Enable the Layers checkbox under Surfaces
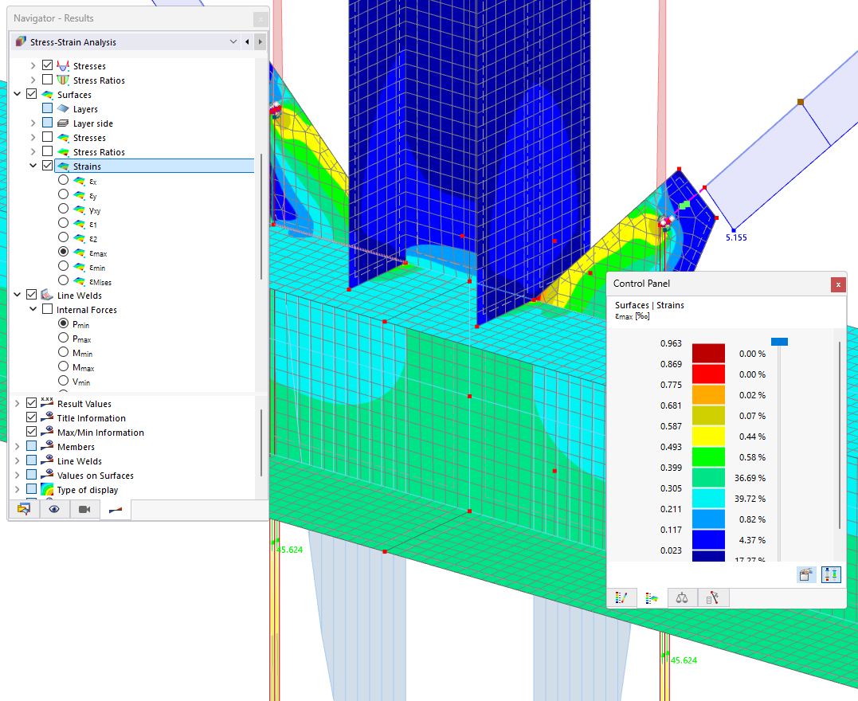This screenshot has width=858, height=701. (x=46, y=108)
